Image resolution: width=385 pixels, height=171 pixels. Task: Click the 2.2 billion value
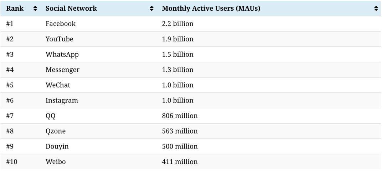(178, 24)
